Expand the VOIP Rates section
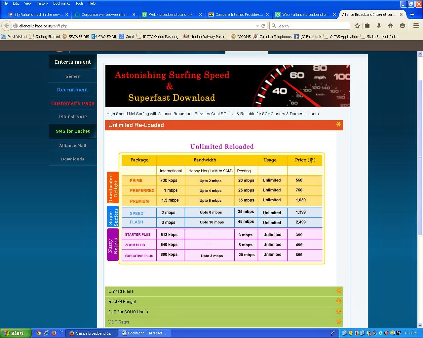This screenshot has width=423, height=338. 224,322
